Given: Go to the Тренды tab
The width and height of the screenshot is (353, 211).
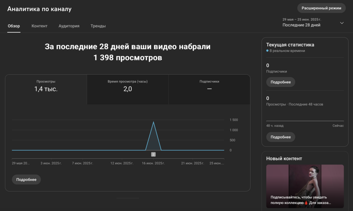Looking at the screenshot, I should (98, 26).
